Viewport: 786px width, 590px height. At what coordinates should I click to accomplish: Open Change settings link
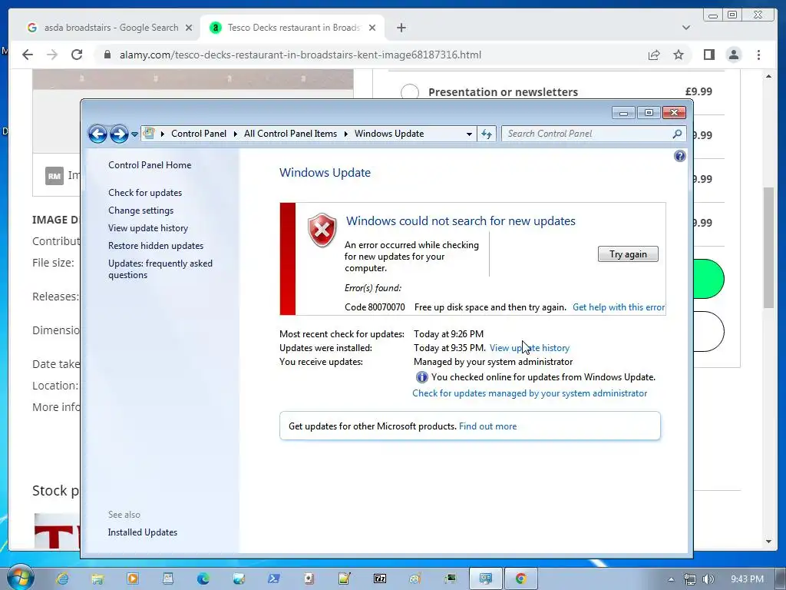(x=141, y=210)
